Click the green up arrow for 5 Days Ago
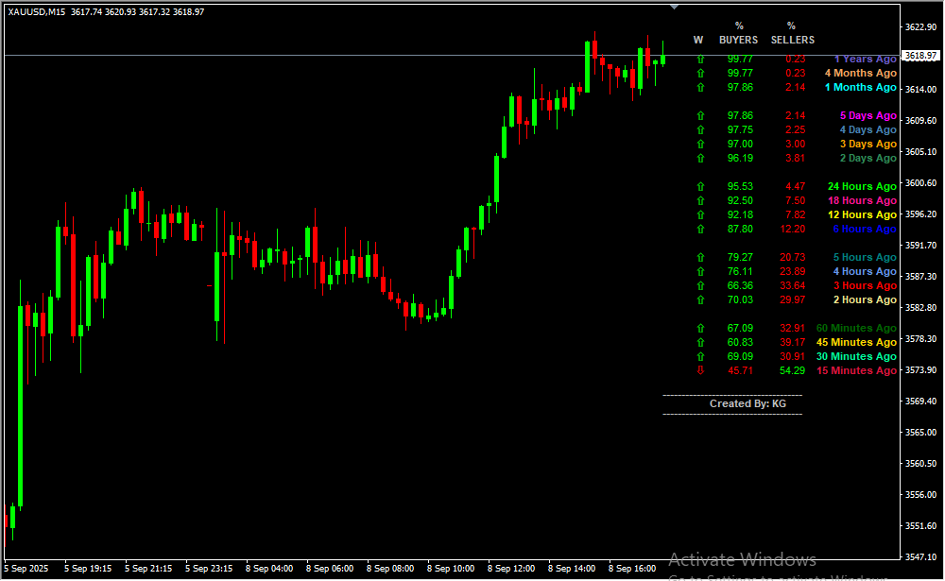The height and width of the screenshot is (581, 945). (700, 115)
